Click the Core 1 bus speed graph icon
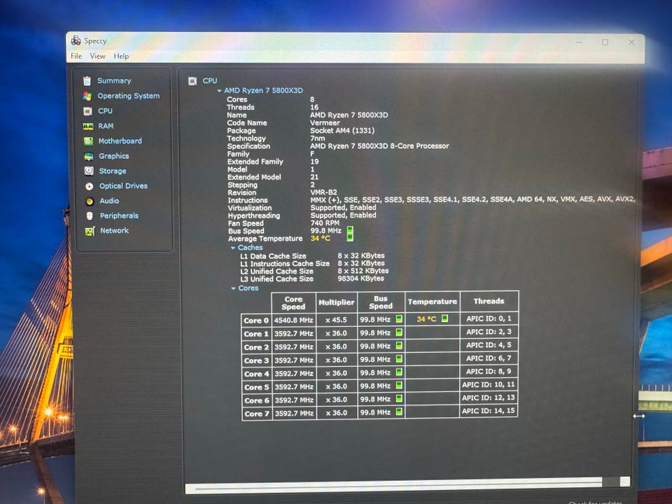The width and height of the screenshot is (672, 504). 399,332
